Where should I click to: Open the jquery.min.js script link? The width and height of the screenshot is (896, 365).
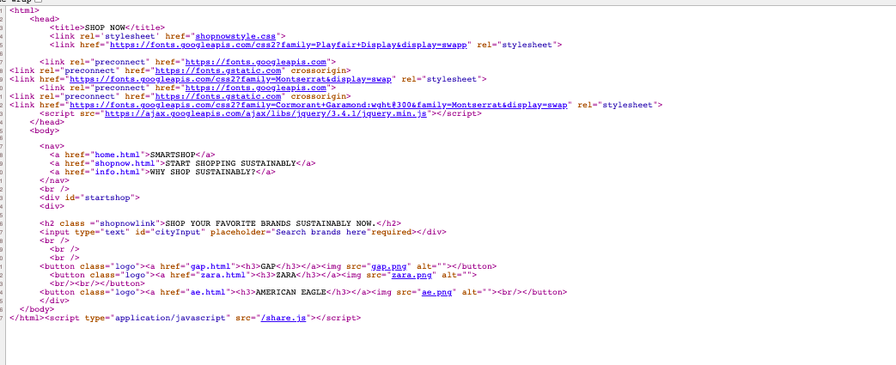tap(266, 113)
